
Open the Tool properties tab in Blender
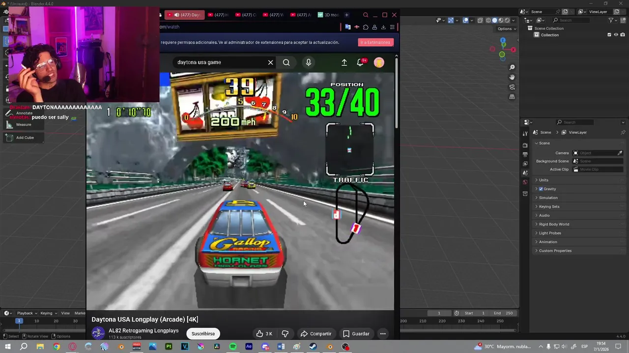[525, 133]
